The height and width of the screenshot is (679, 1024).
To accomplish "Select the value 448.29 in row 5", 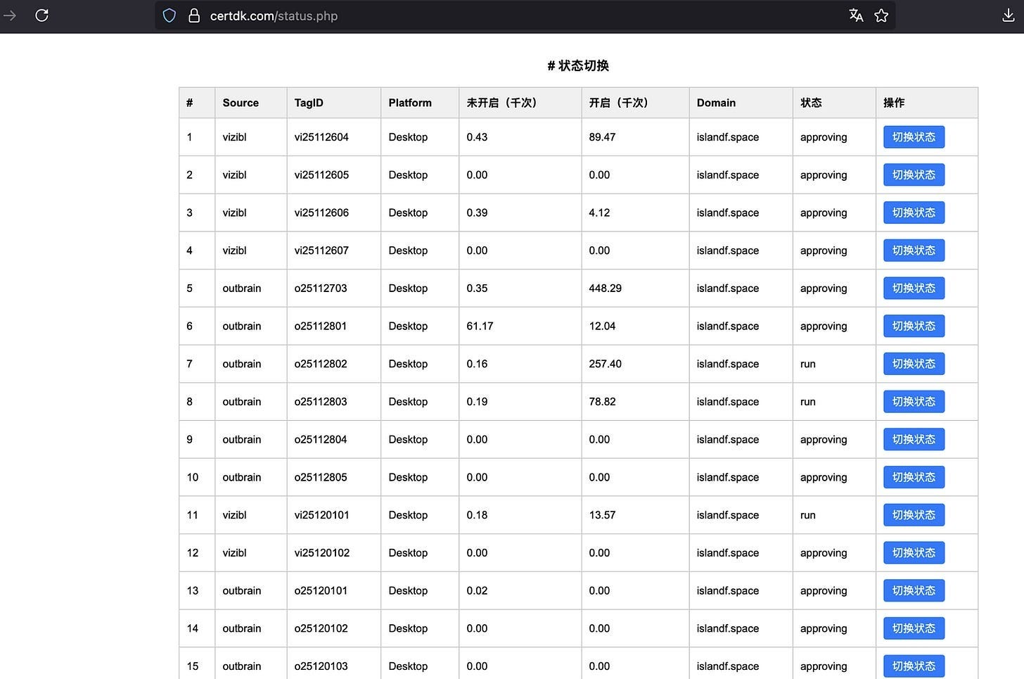I will tap(605, 288).
